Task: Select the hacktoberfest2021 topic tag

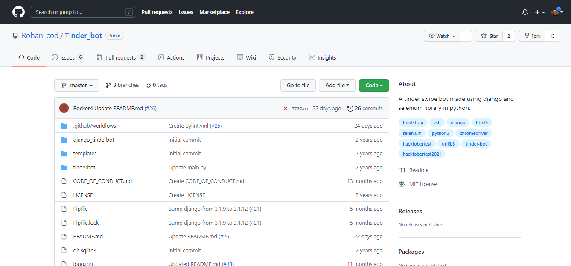Action: 422,154
